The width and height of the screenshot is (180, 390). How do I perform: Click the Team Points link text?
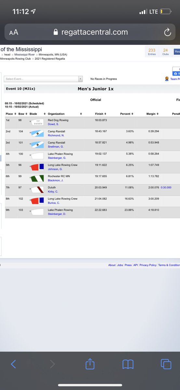(x=175, y=79)
